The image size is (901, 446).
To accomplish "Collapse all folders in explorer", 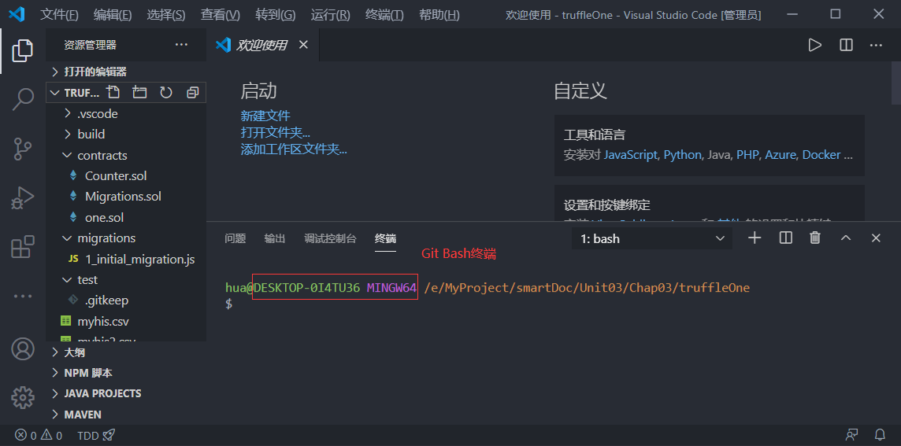I will [x=192, y=92].
